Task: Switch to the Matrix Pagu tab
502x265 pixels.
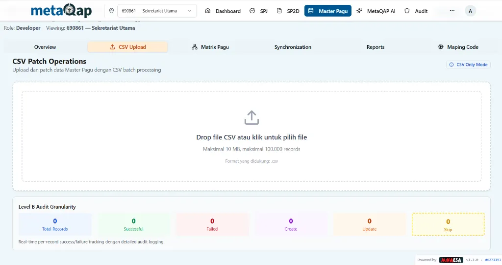Action: click(x=210, y=47)
